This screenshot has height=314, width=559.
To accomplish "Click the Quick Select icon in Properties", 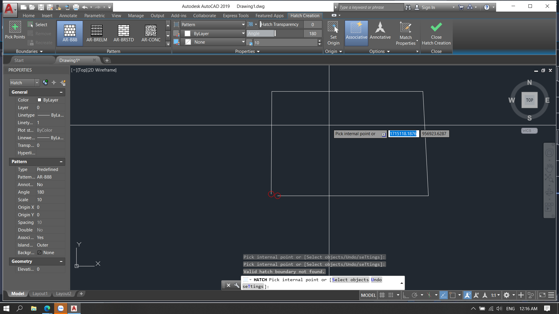I will click(x=63, y=83).
